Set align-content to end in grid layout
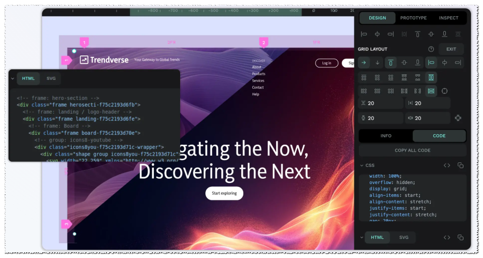 [391, 77]
